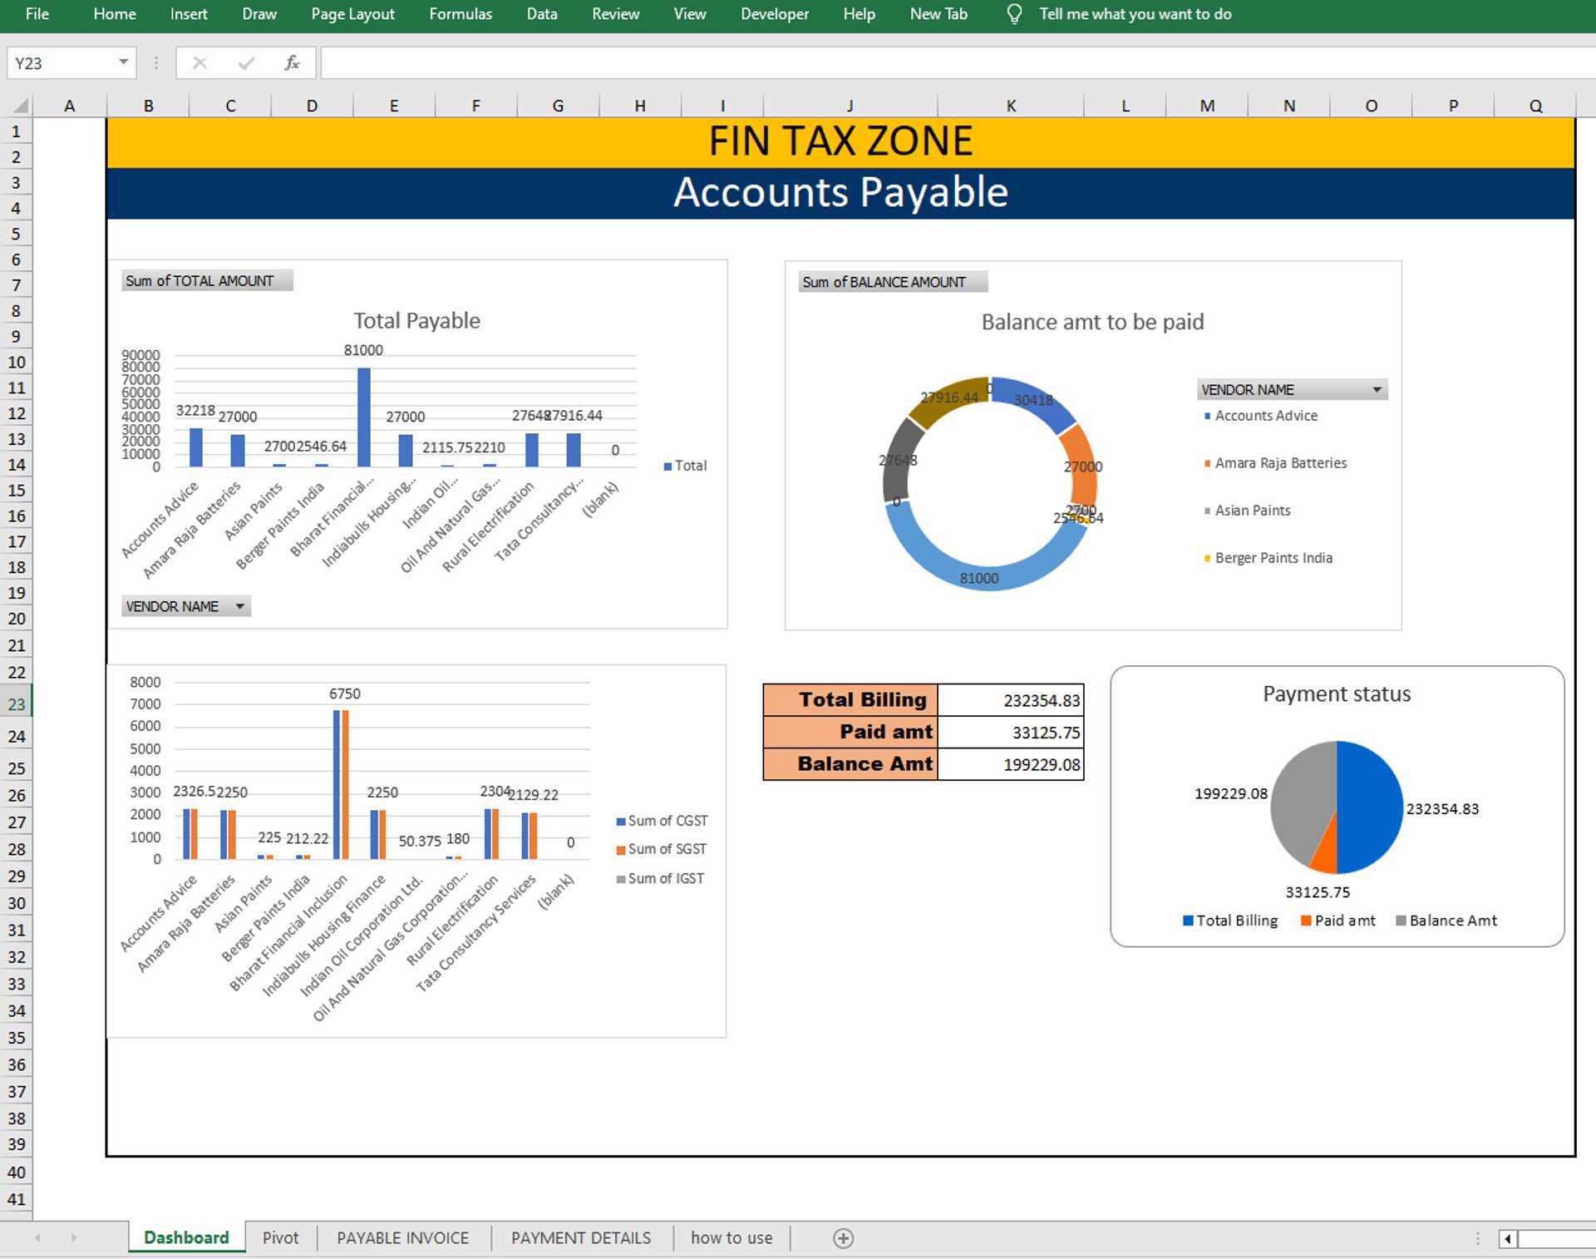Click the Sum of TOTAL AMOUNT field button

coord(206,281)
